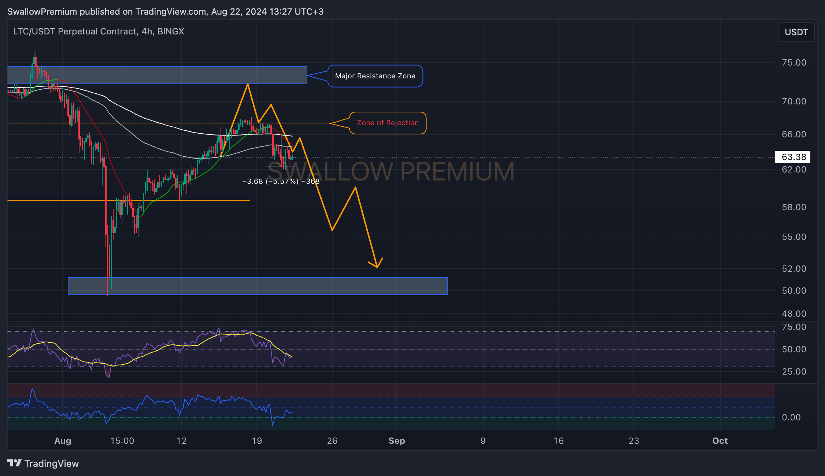Click the 66.00 price axis label
The height and width of the screenshot is (476, 825).
[794, 134]
